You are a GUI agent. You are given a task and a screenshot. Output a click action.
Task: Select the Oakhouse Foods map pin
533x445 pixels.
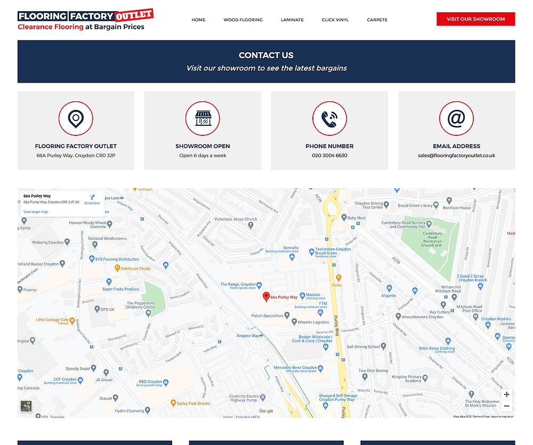117,268
